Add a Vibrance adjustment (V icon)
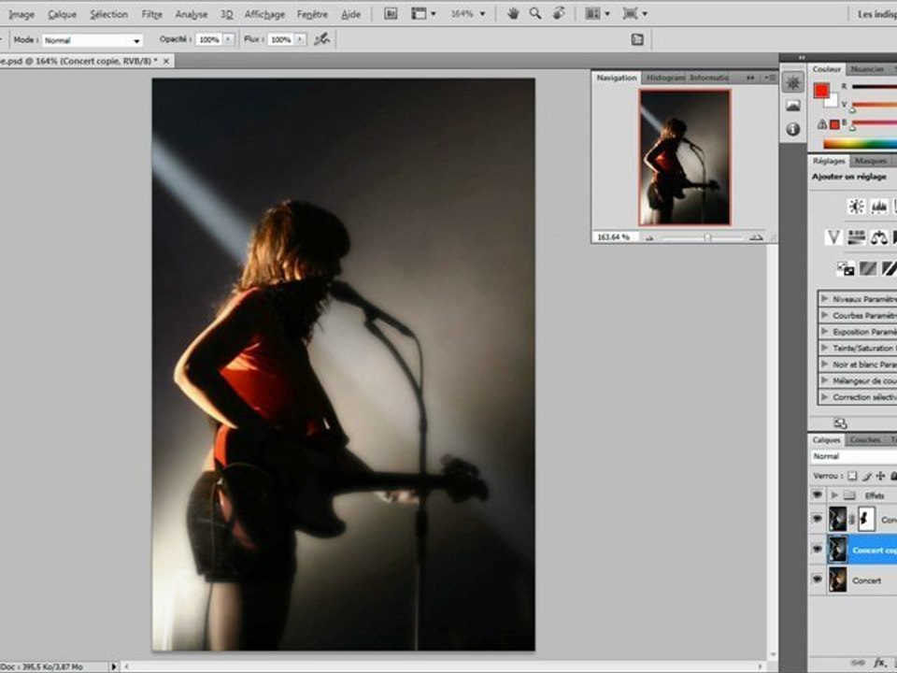The image size is (897, 673). coord(833,236)
